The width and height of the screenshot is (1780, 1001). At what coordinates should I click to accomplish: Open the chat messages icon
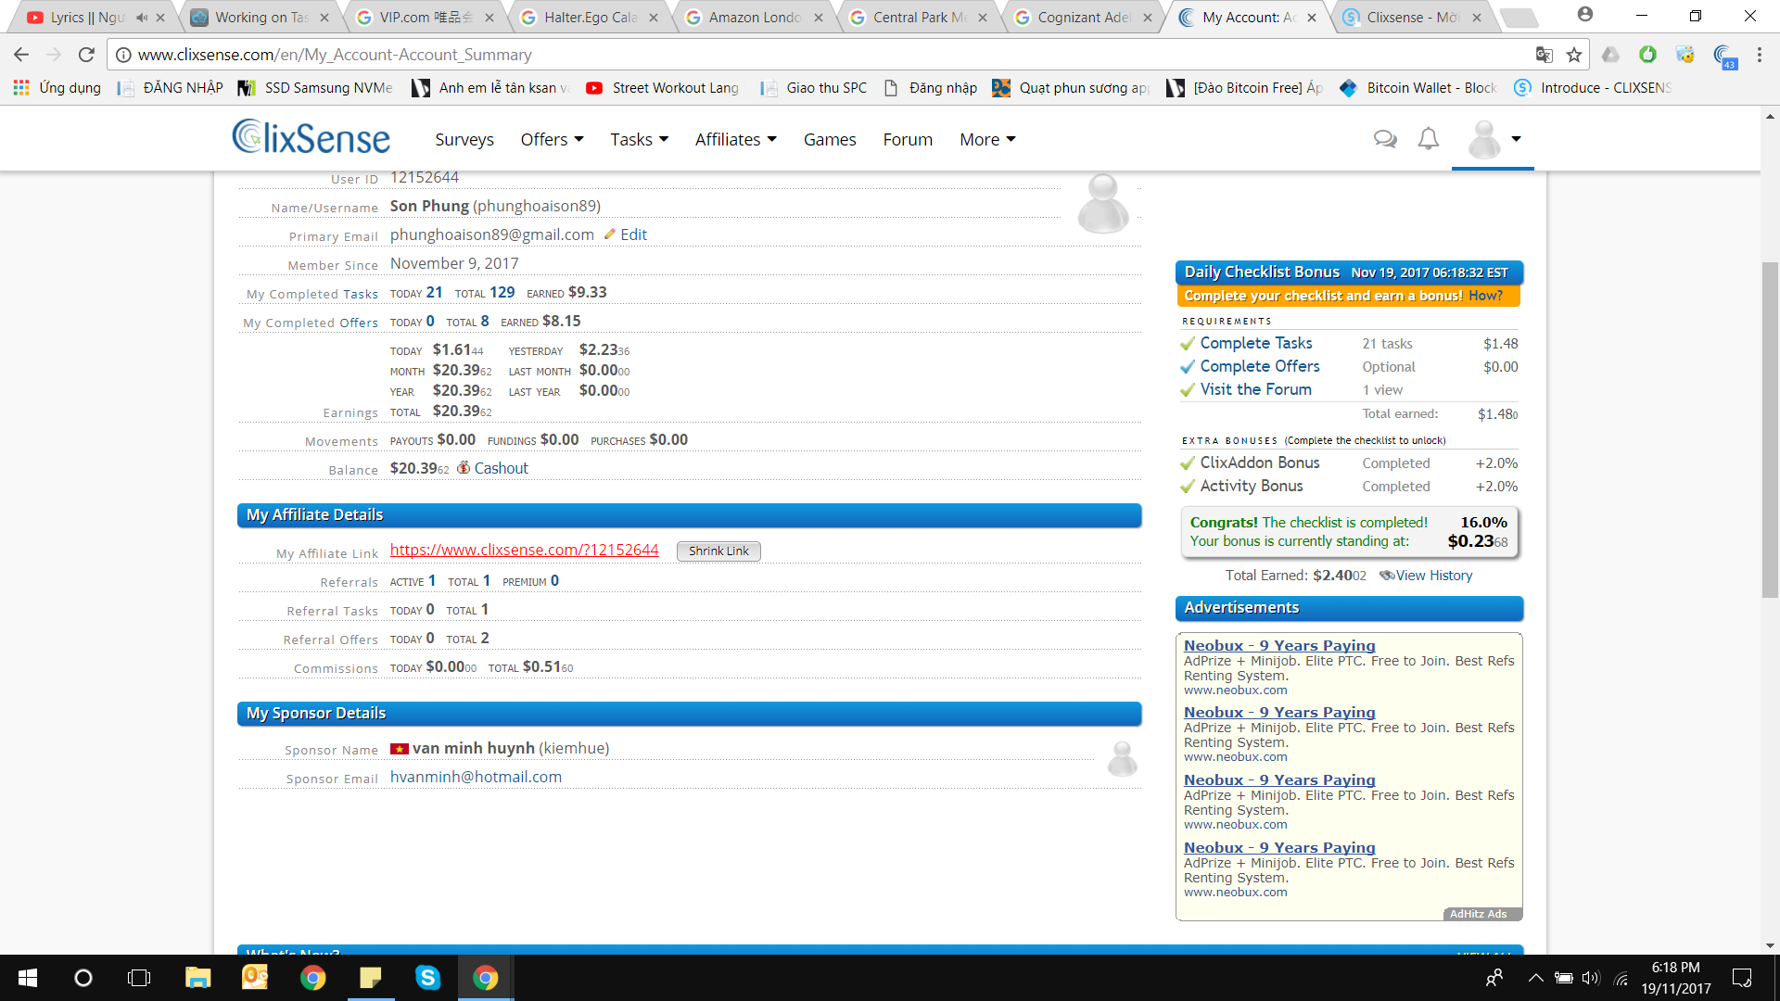(1385, 139)
